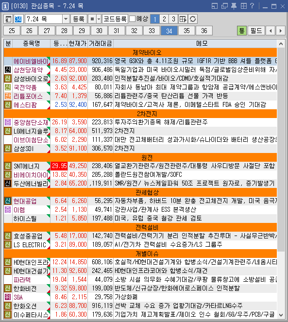Click the 필드 button

256,31
